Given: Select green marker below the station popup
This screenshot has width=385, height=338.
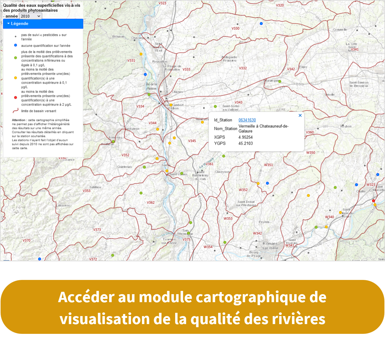Looking at the screenshot, I should pos(223,156).
